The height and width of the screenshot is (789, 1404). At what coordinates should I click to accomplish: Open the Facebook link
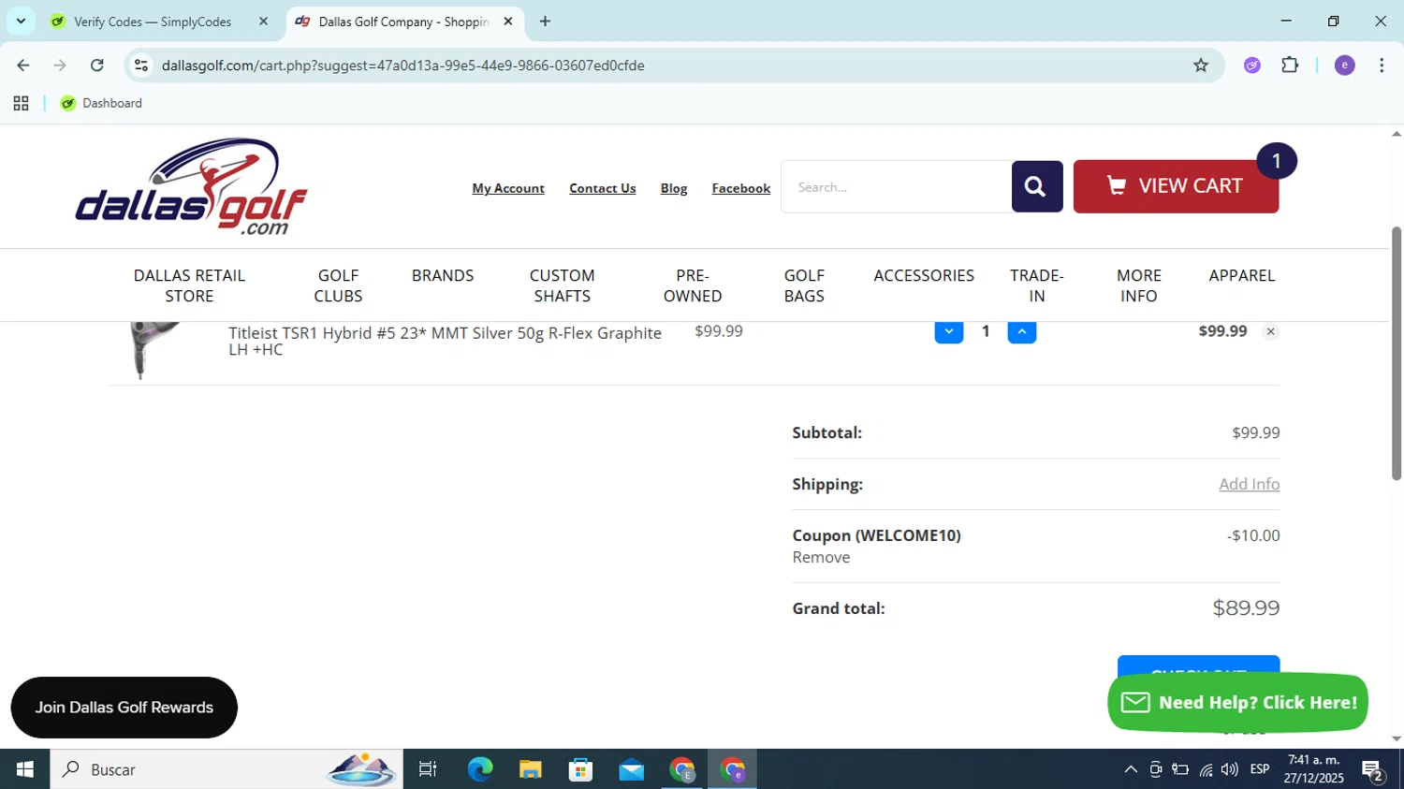click(x=740, y=188)
